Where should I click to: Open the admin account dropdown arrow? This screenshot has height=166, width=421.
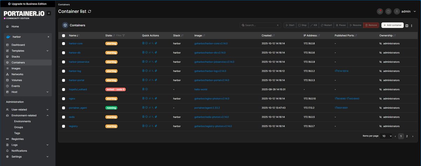(x=414, y=12)
